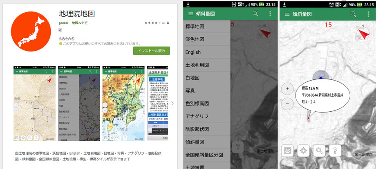Tap dimmed help button on middle phone map
This screenshot has width=376, height=169.
[x=237, y=147]
